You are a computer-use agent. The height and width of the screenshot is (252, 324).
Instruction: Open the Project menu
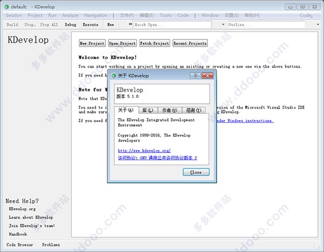coord(35,15)
